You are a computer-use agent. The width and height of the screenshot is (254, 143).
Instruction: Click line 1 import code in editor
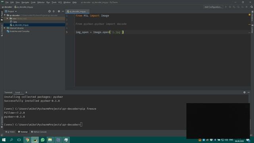click(x=92, y=16)
